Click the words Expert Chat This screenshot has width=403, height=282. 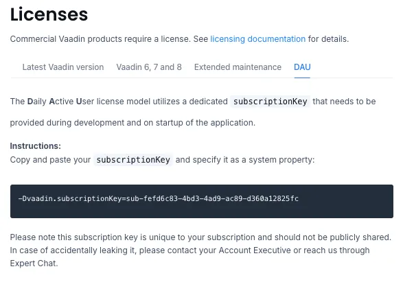pyautogui.click(x=34, y=263)
